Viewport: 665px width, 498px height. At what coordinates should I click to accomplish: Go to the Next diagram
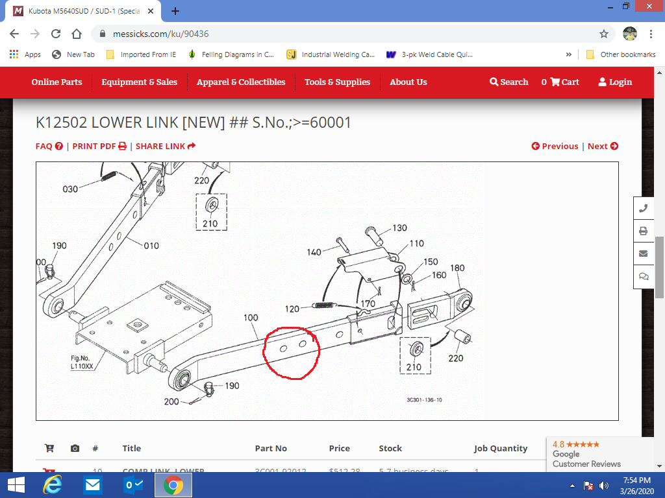pos(603,146)
